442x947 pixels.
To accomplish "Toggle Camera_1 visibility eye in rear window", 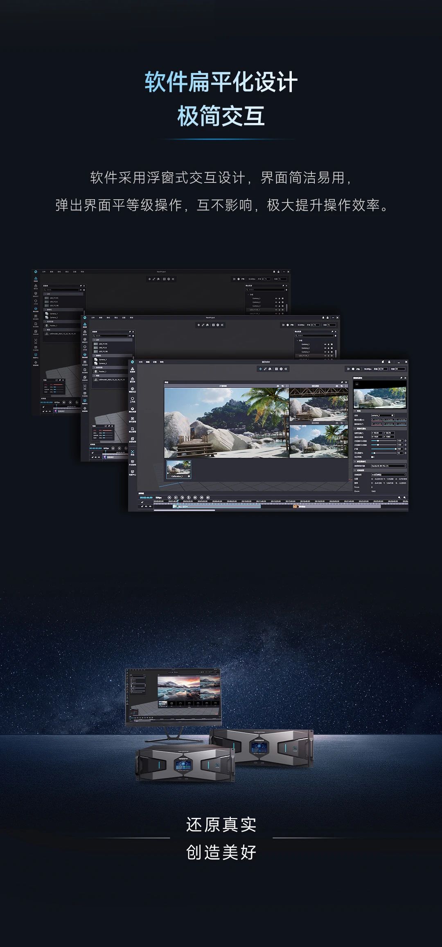I will point(276,298).
